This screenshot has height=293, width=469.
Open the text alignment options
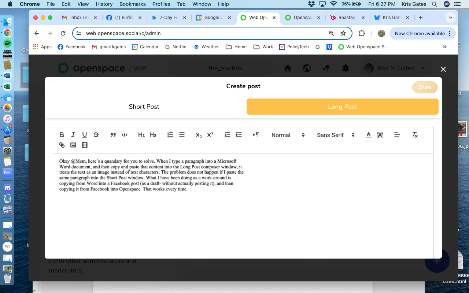pyautogui.click(x=397, y=135)
